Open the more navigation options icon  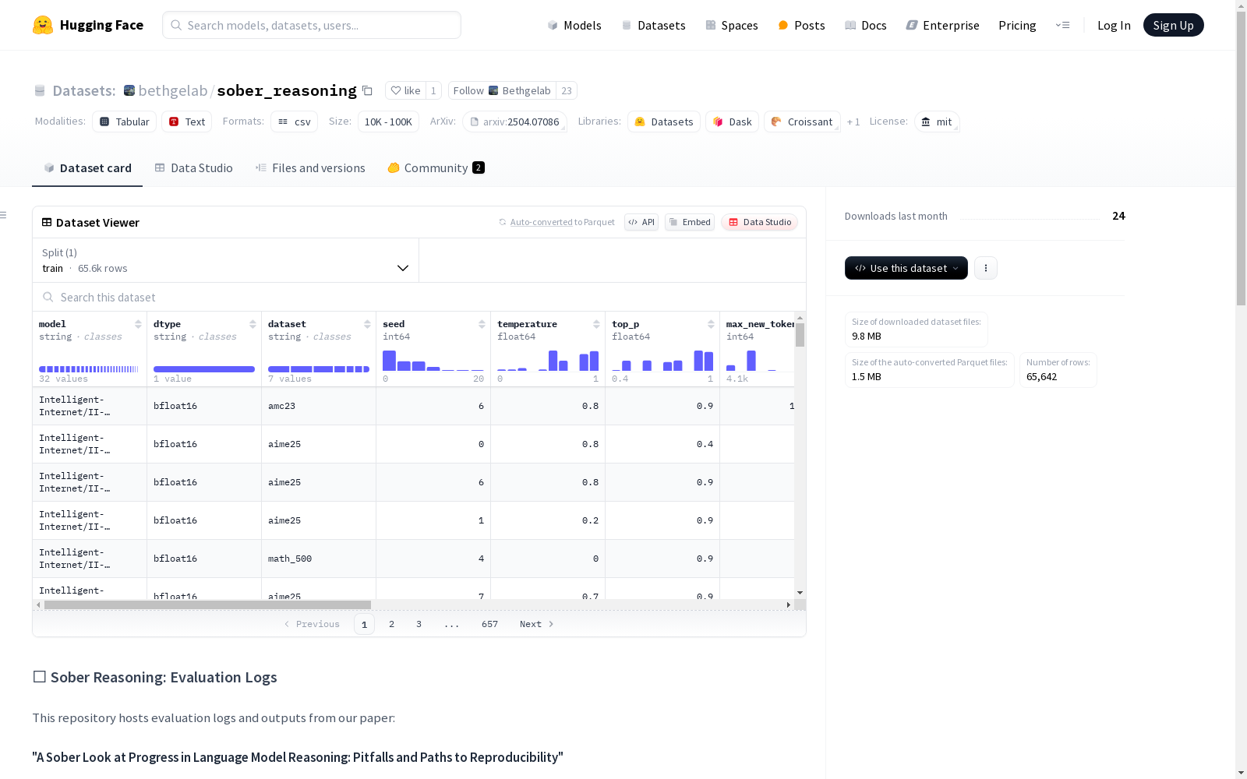(x=1062, y=25)
